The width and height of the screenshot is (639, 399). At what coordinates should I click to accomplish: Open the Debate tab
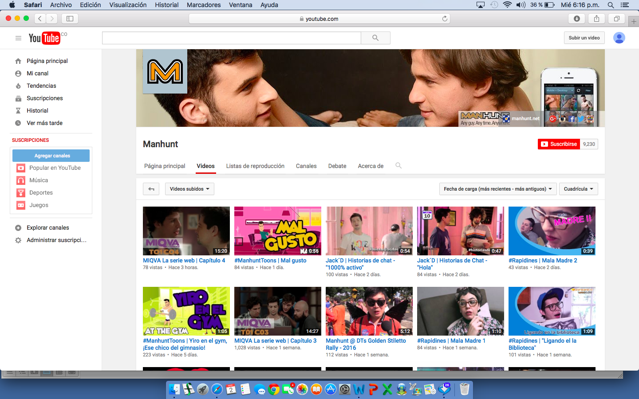pos(337,166)
